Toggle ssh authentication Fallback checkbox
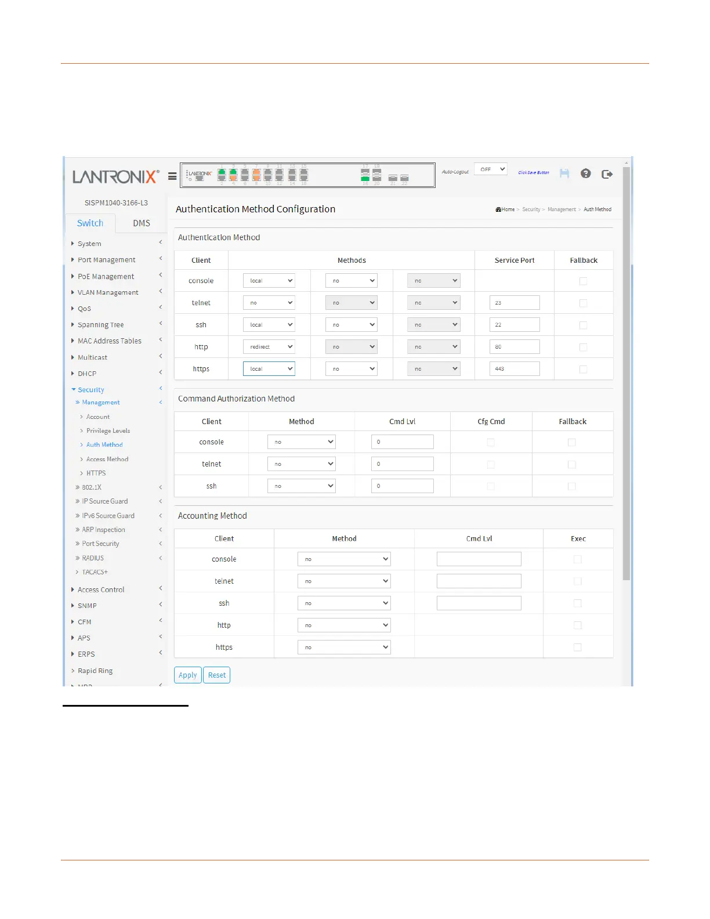 pyautogui.click(x=584, y=325)
